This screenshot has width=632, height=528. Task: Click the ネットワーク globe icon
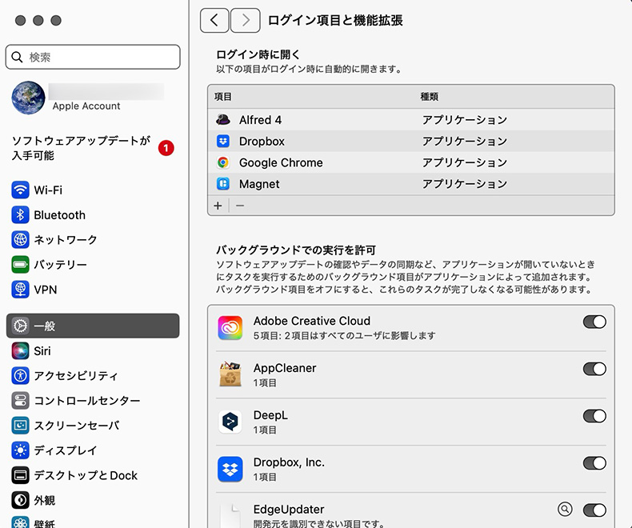[21, 240]
